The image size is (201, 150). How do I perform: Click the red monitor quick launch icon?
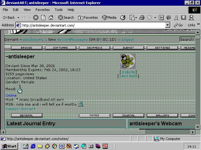(x=105, y=146)
